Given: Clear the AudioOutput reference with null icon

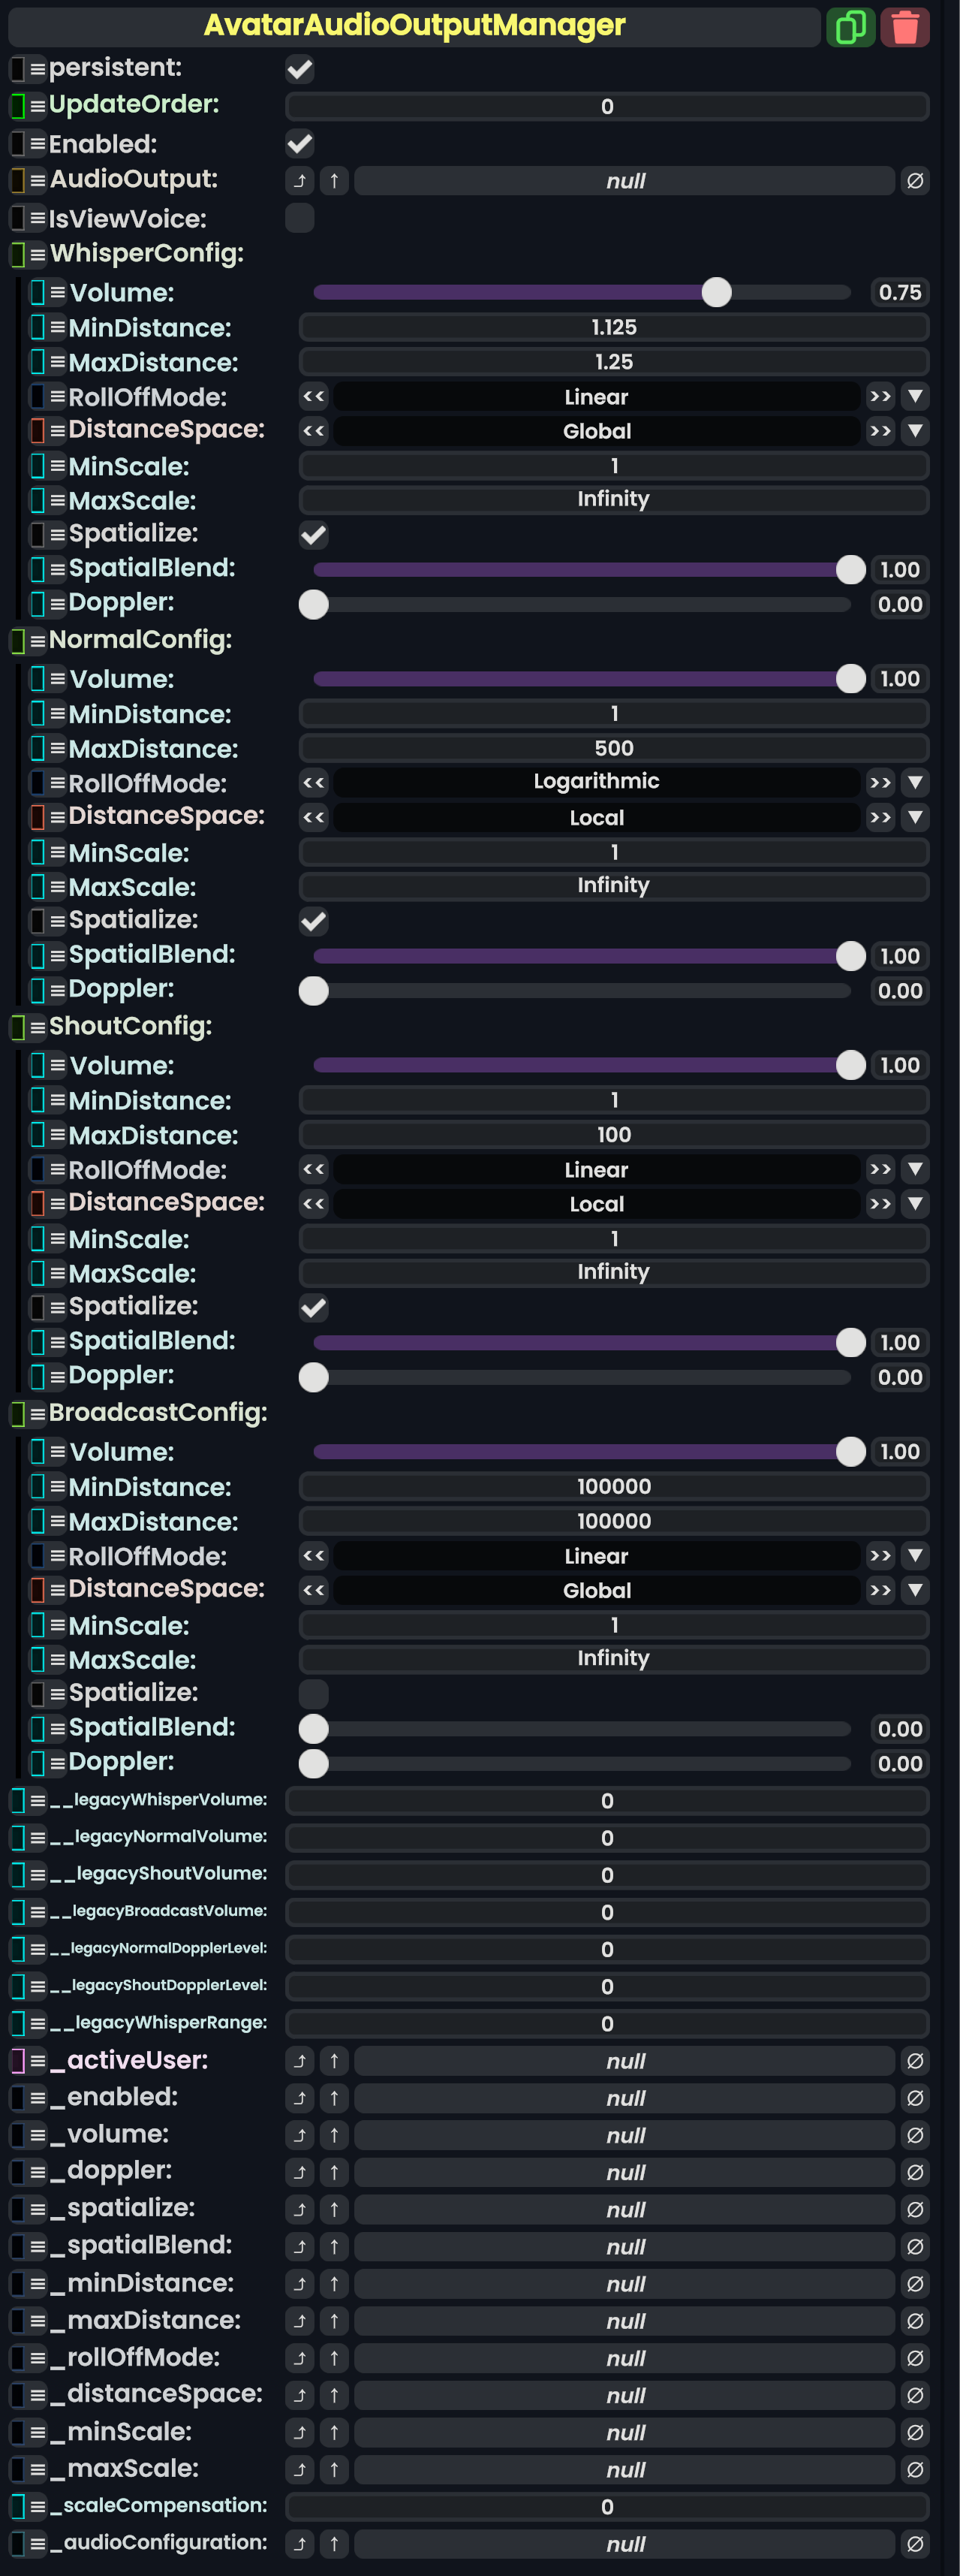Looking at the screenshot, I should click(x=914, y=181).
